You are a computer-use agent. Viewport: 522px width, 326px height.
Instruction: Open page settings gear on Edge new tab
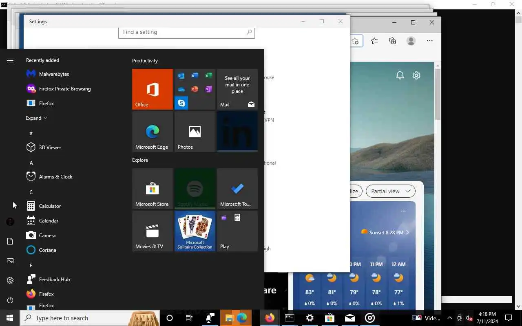click(x=416, y=75)
